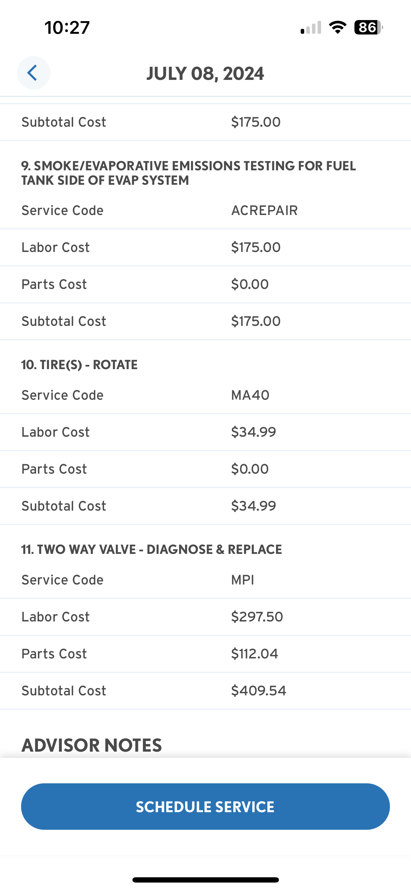411x891 pixels.
Task: Select the Tire(s) - Rotate heading
Action: pos(79,365)
